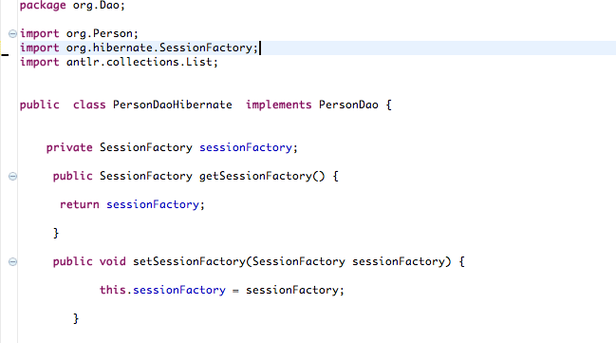
Task: Click the 'this' keyword in assignment
Action: point(112,290)
